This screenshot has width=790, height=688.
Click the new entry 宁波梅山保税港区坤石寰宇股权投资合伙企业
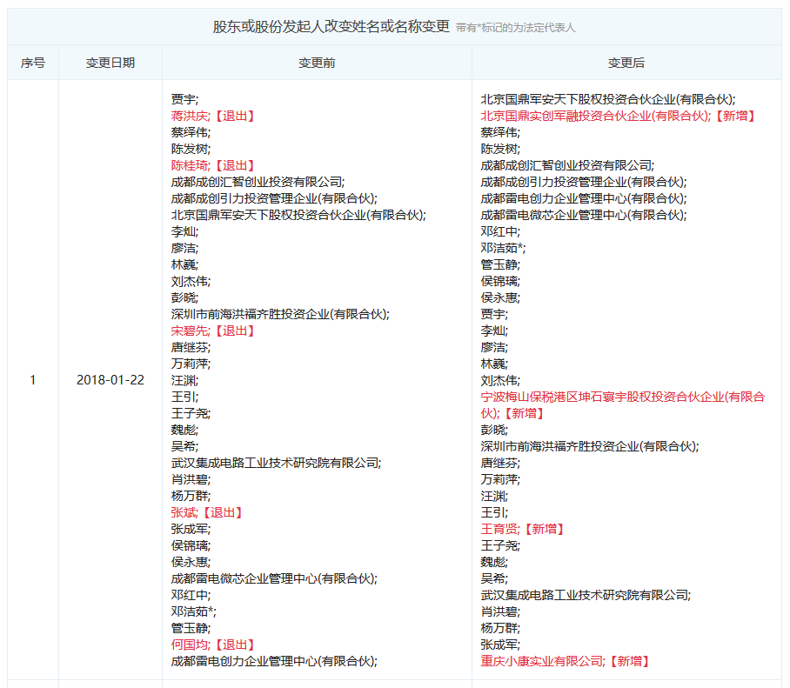point(623,405)
